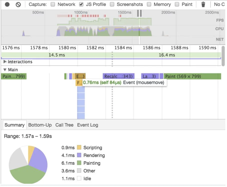Click the 1.1ms Idle value
This screenshot has width=227, height=187.
(68, 179)
